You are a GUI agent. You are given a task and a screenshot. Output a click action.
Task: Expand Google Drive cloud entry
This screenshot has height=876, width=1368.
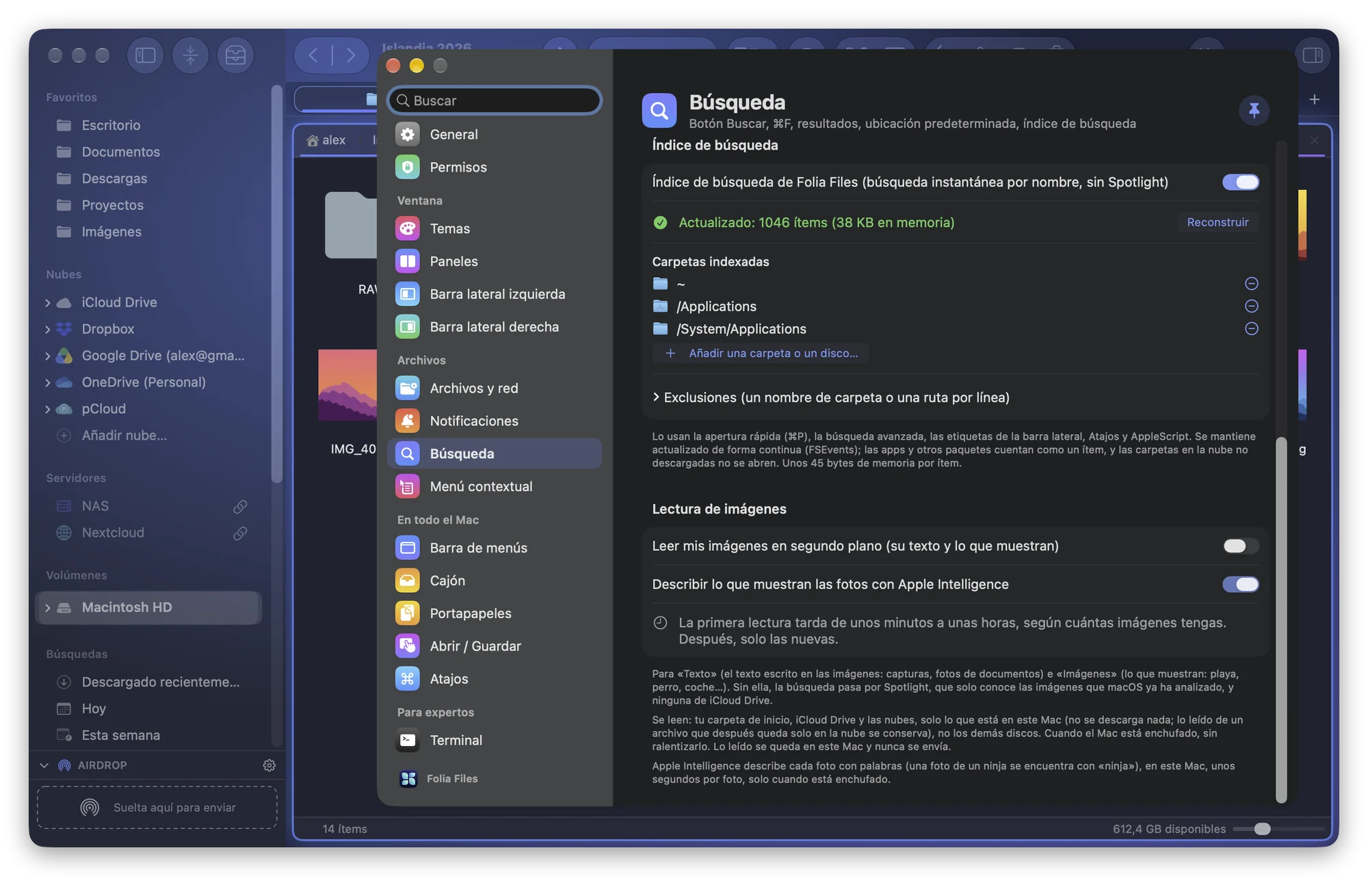47,356
